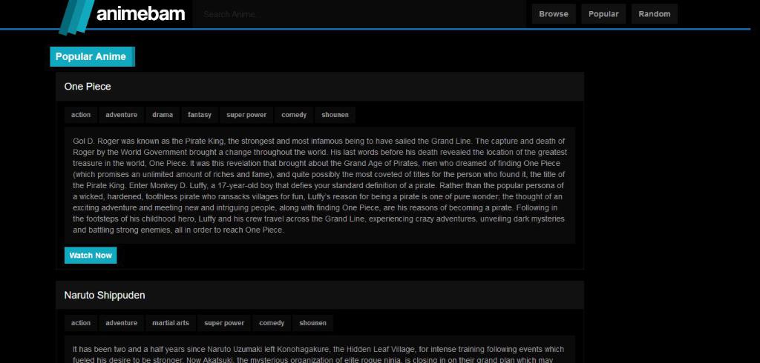Open a Random anime
760x363 pixels.
(x=655, y=14)
